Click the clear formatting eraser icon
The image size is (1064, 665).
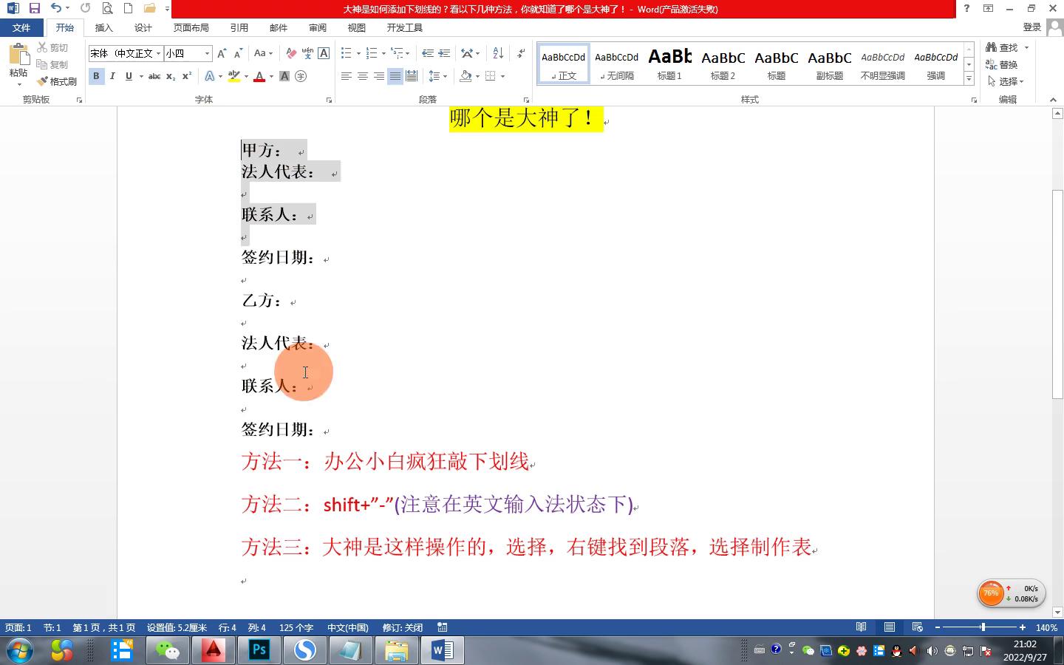[291, 53]
